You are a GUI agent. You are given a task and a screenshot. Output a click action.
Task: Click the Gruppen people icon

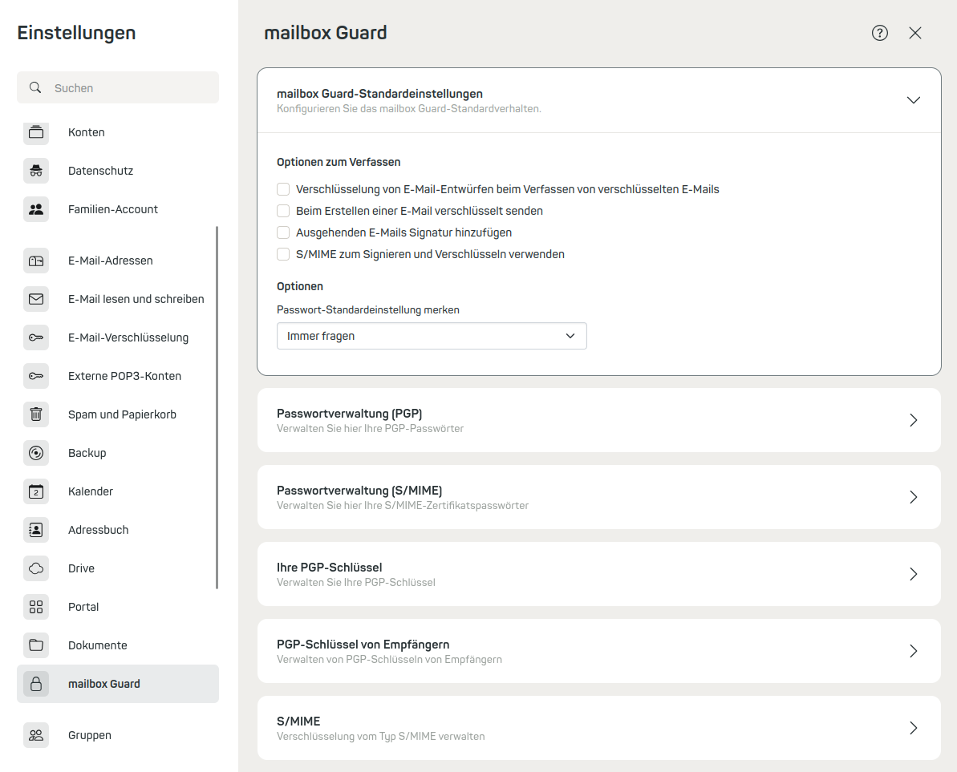tap(36, 735)
